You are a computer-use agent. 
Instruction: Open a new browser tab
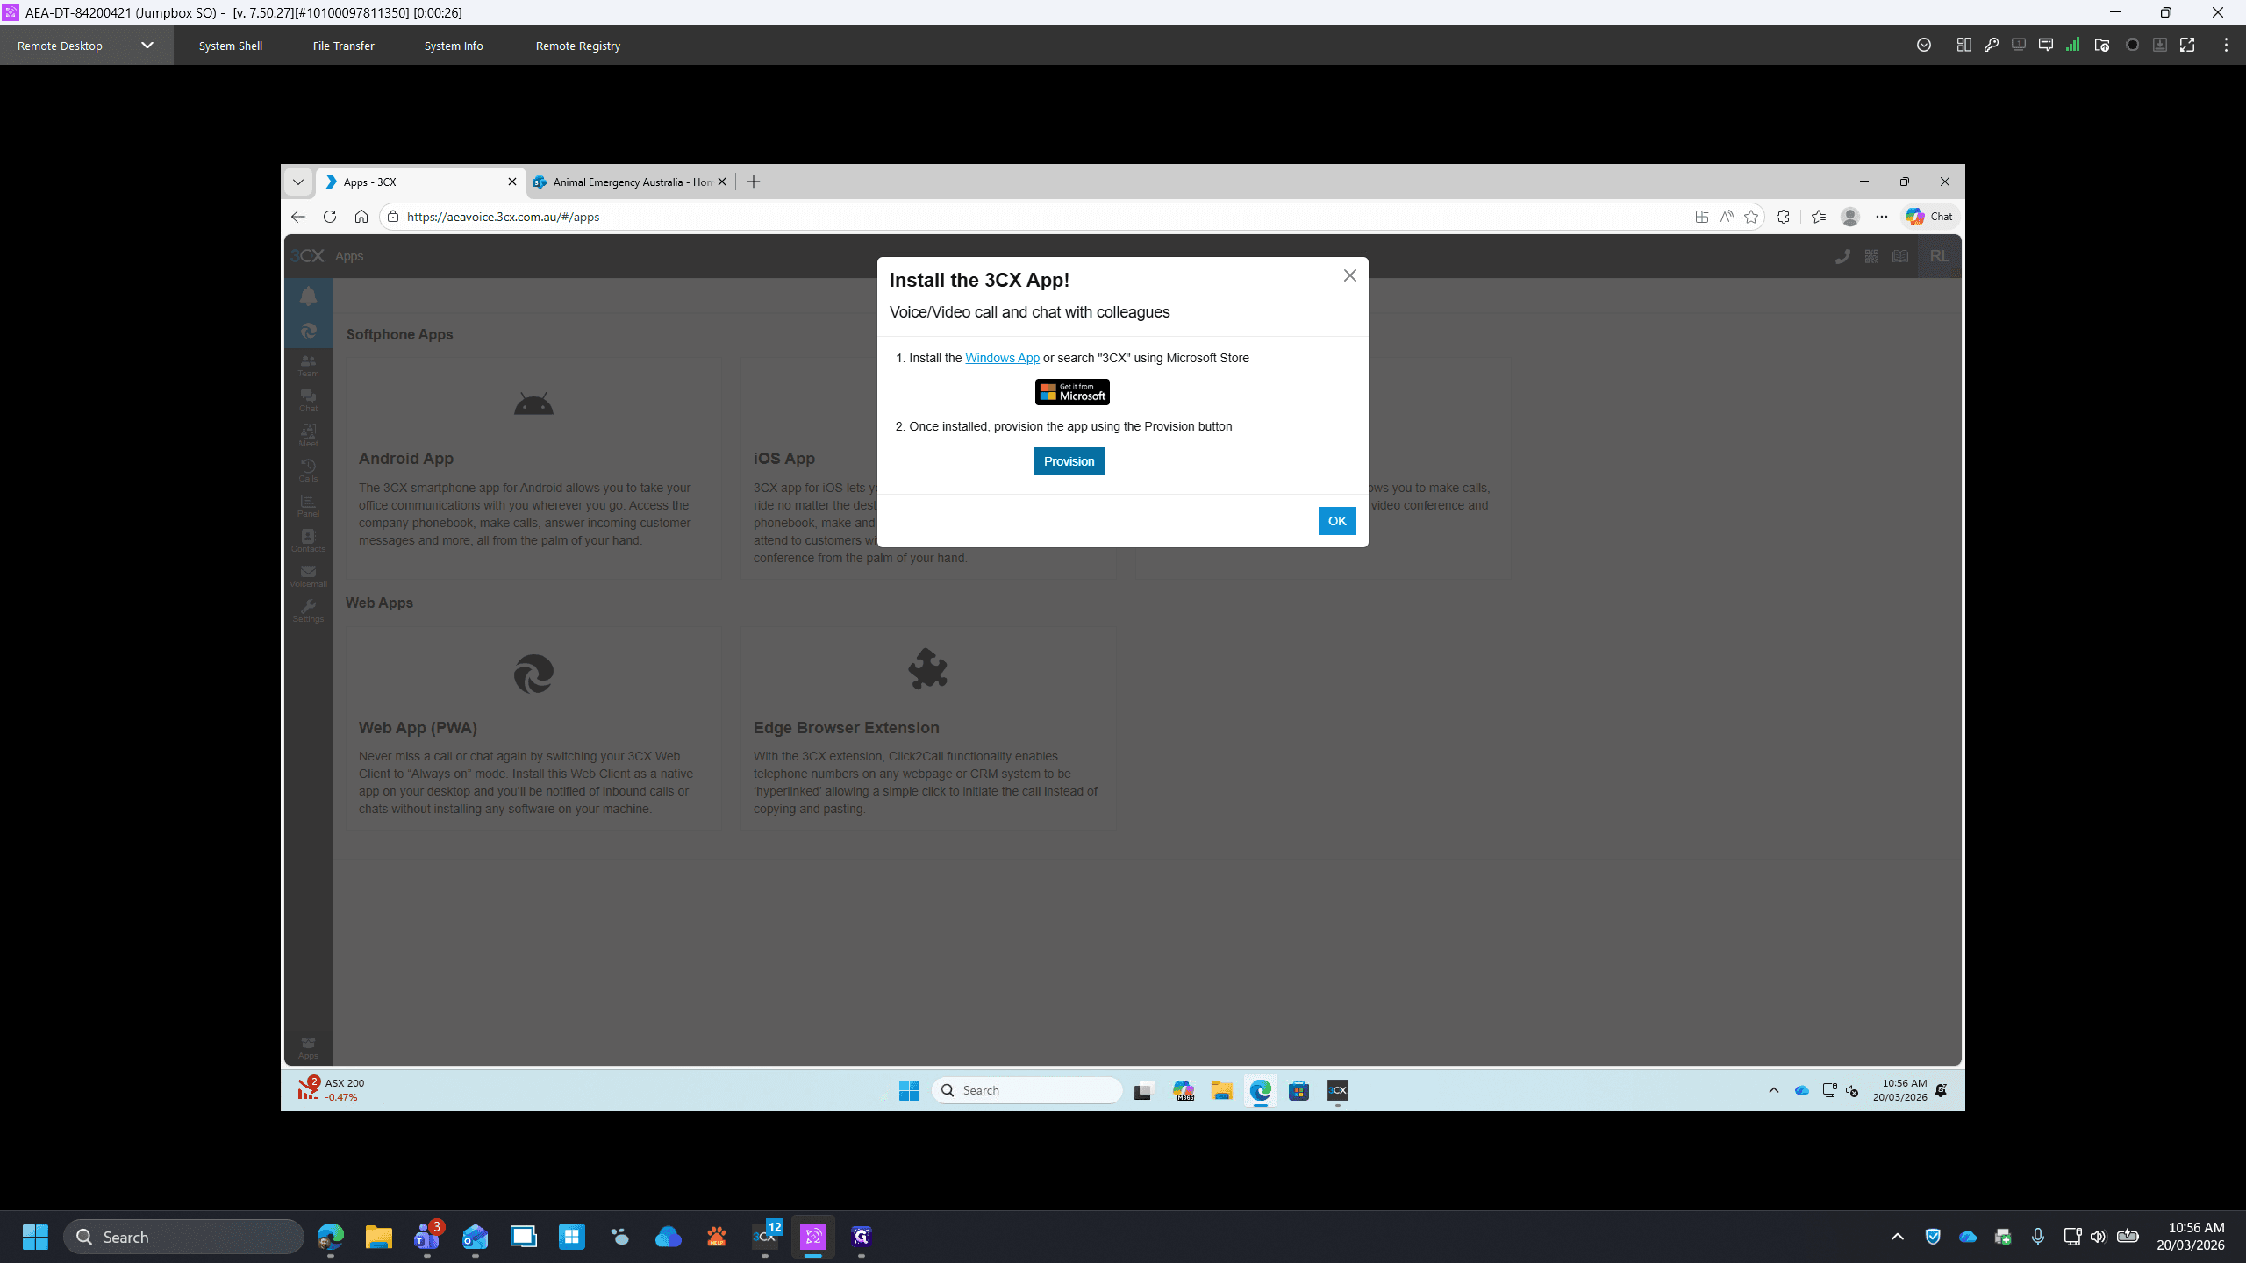753,182
